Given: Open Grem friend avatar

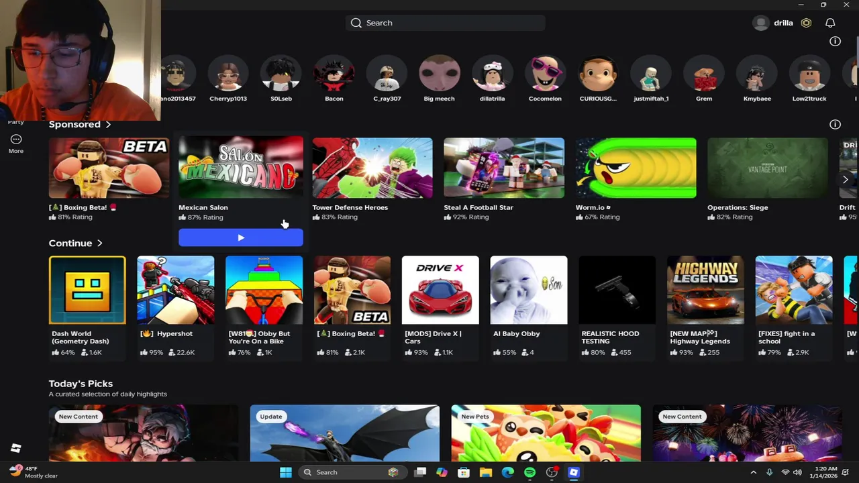Looking at the screenshot, I should pyautogui.click(x=704, y=74).
